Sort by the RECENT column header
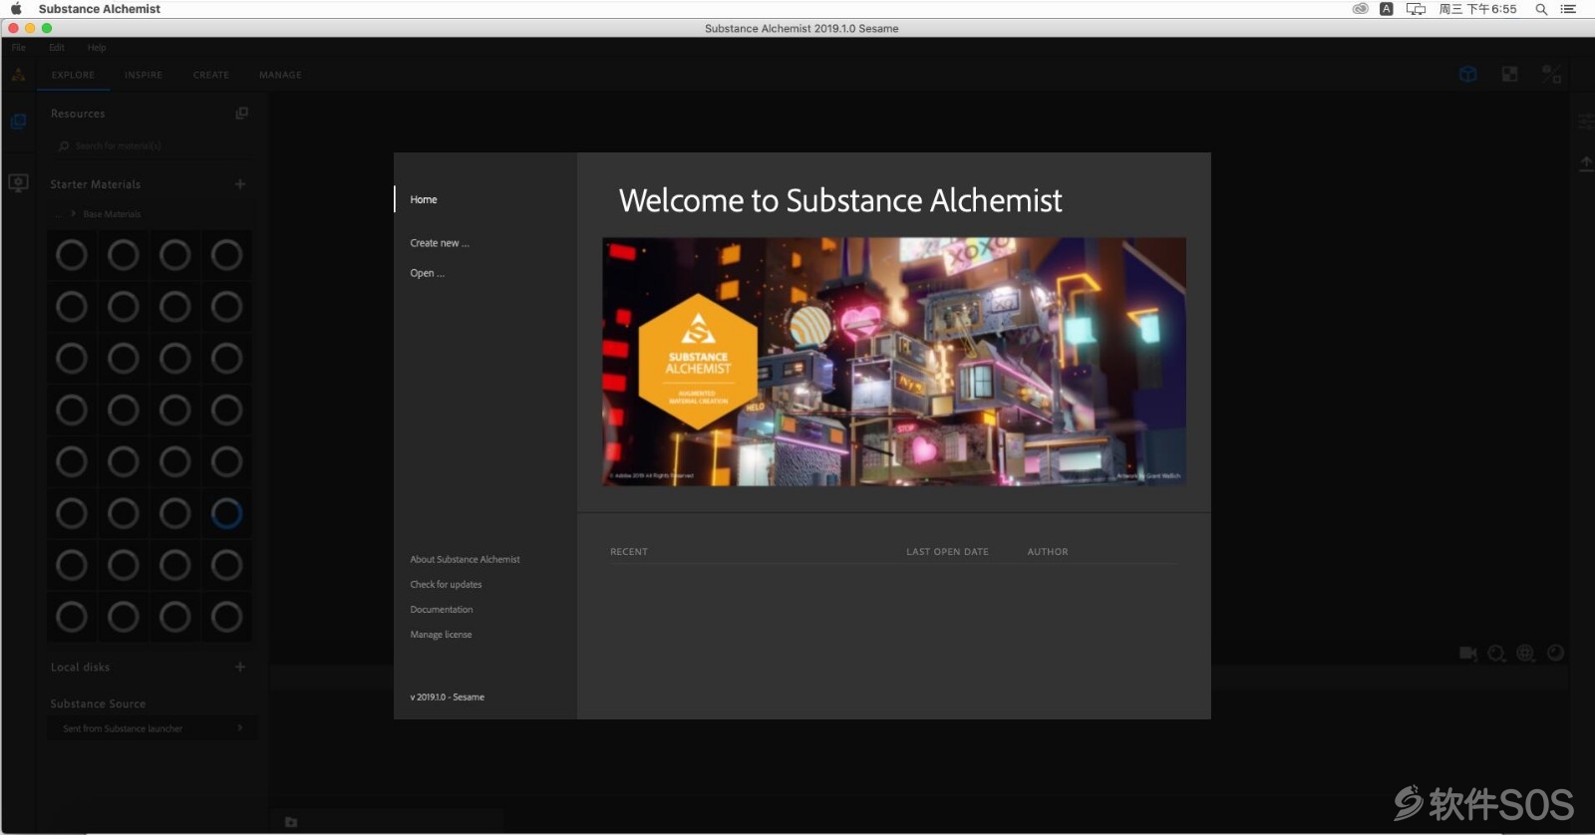 [x=629, y=551]
